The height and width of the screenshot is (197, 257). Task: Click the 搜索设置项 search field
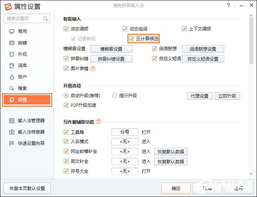point(23,18)
